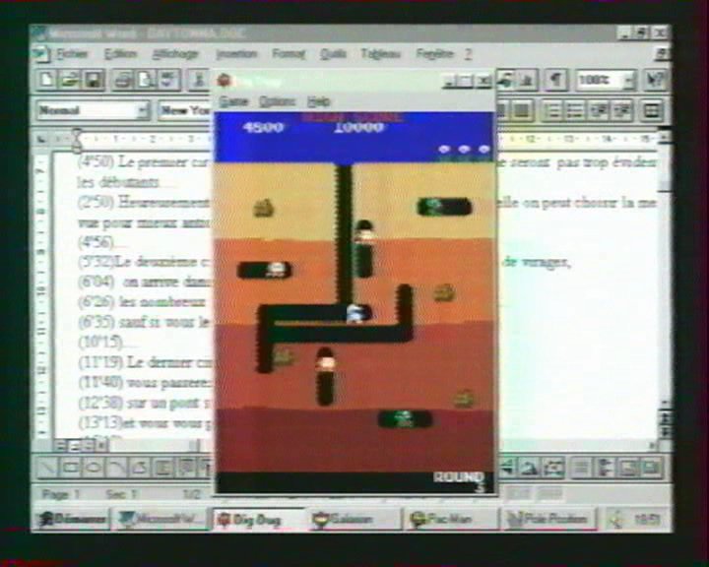Image resolution: width=709 pixels, height=567 pixels.
Task: Increase the paragraph indent
Action: click(621, 111)
